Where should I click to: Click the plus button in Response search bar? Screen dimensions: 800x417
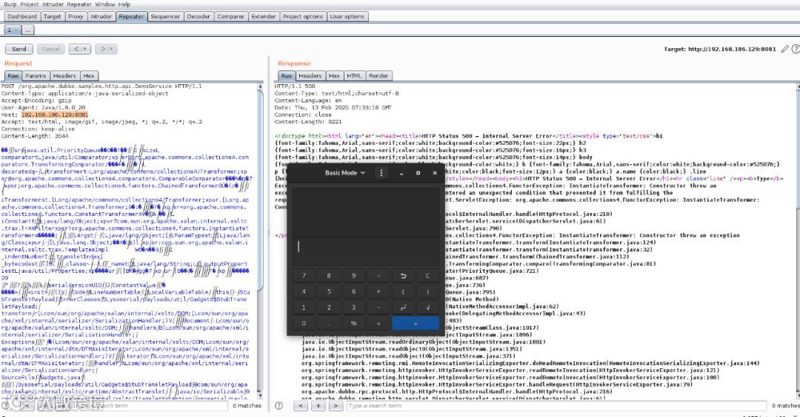[x=319, y=406]
